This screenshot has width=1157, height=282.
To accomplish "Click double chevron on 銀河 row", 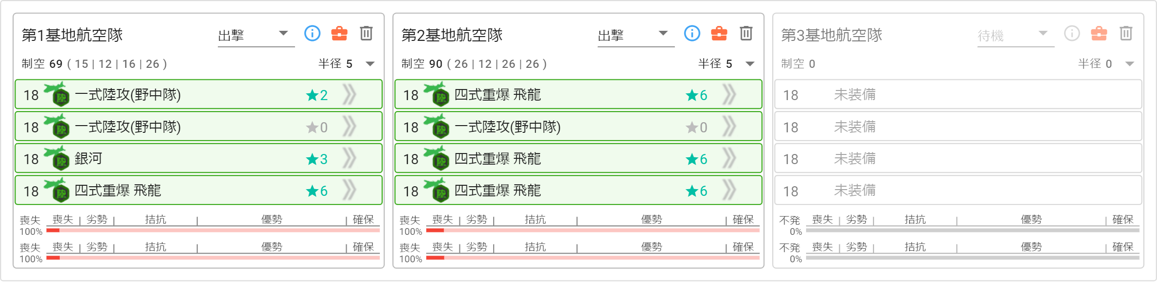I will (350, 158).
